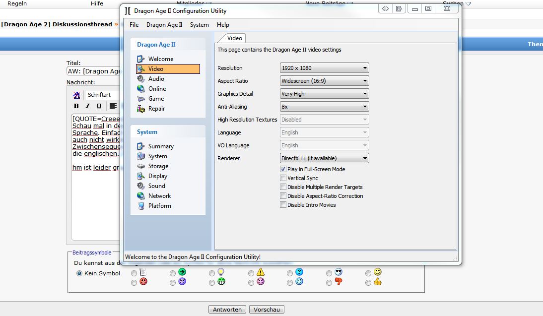Choose the angry red face post symbol
This screenshot has width=543, height=316.
[x=134, y=283]
